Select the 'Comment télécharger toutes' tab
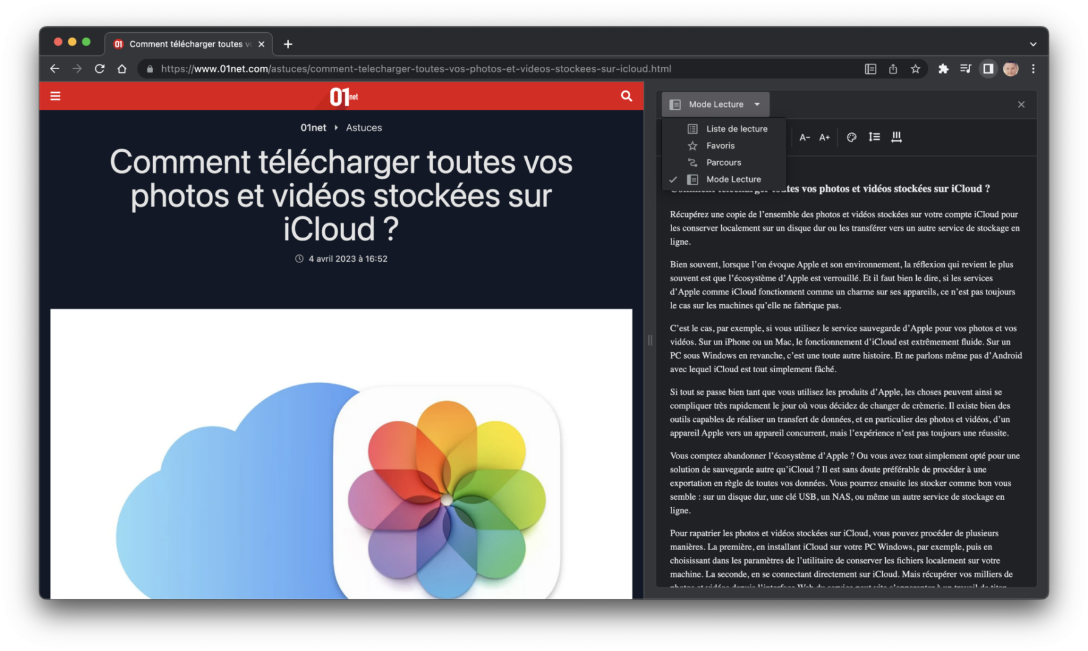The image size is (1088, 651). click(189, 44)
